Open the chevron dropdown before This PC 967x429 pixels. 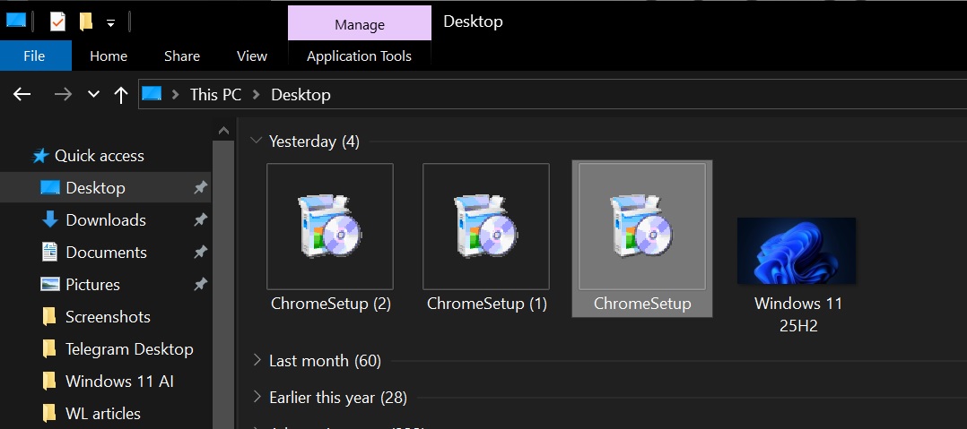[176, 94]
